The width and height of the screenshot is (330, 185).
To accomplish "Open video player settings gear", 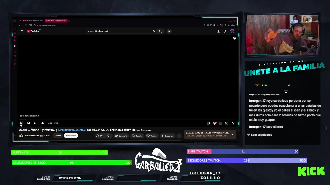I will 214,123.
